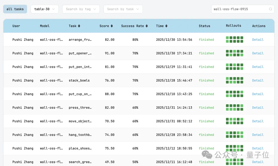Sort by Score column sort icon

[112, 26]
